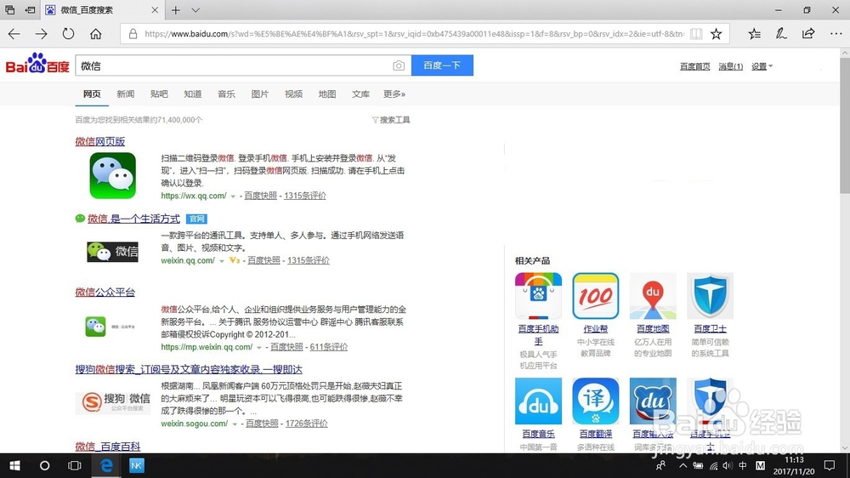Switch to the 地图 tab
Image resolution: width=850 pixels, height=478 pixels.
coord(327,94)
